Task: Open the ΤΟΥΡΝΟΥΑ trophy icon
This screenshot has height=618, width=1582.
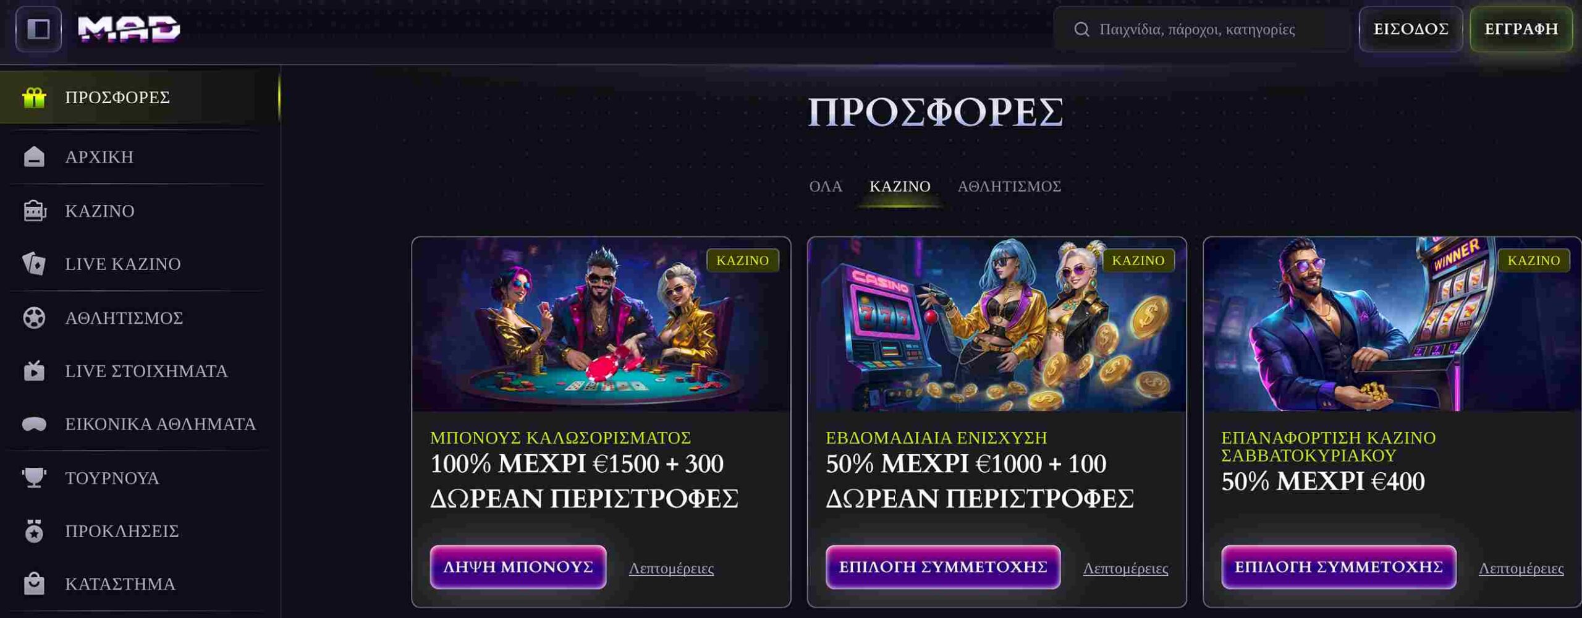Action: coord(34,478)
